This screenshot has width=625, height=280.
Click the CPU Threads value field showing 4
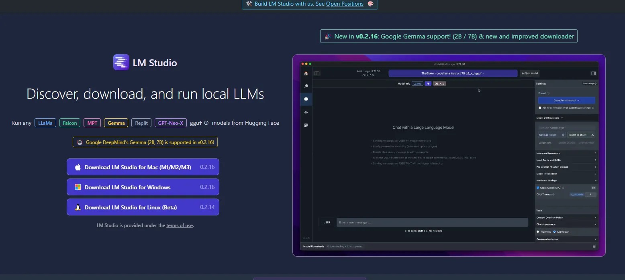pos(590,195)
